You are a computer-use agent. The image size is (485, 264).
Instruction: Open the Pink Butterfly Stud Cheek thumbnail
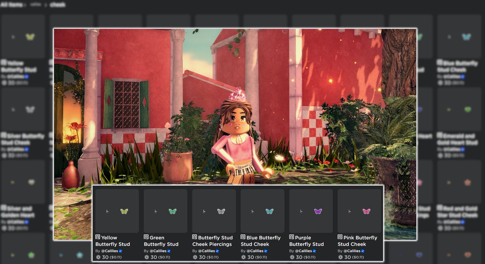(x=360, y=211)
